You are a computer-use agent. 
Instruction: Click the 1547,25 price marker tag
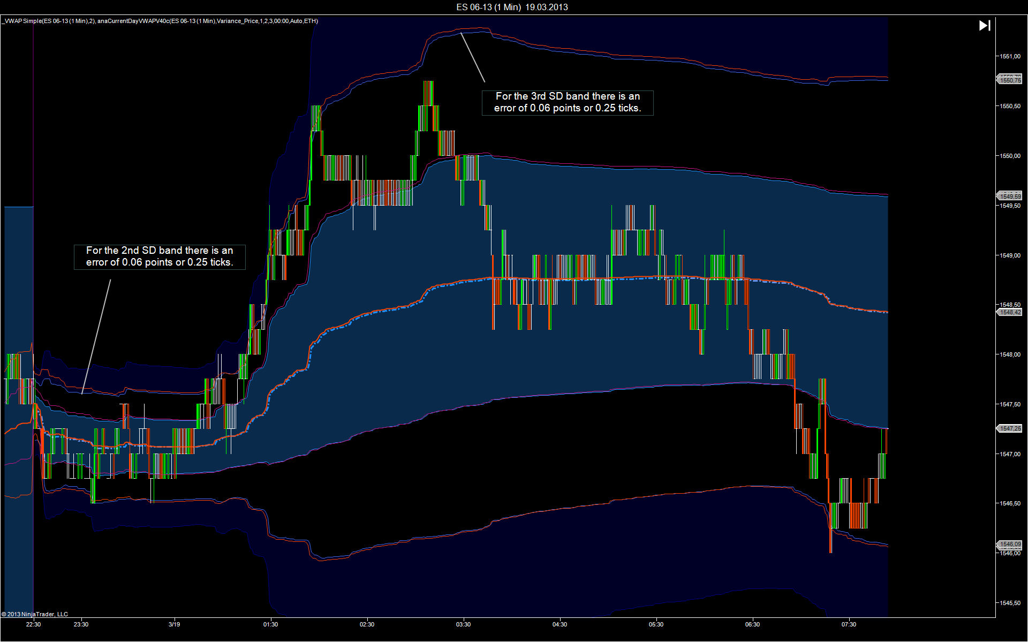pos(1009,428)
